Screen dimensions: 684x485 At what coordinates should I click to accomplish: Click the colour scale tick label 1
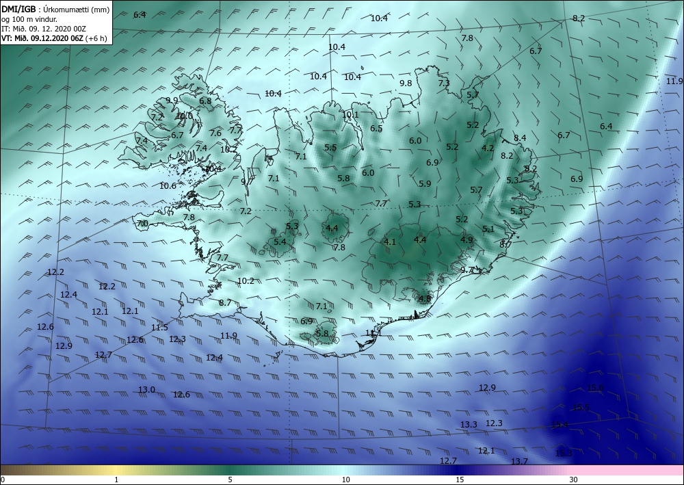pyautogui.click(x=116, y=480)
